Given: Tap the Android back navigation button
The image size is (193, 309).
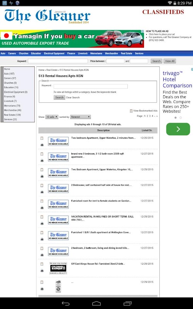Looking at the screenshot, I should (66, 304).
